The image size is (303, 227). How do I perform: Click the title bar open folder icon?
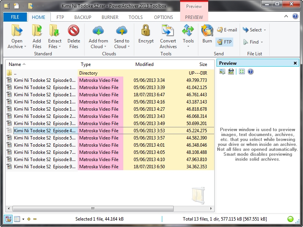30,6
